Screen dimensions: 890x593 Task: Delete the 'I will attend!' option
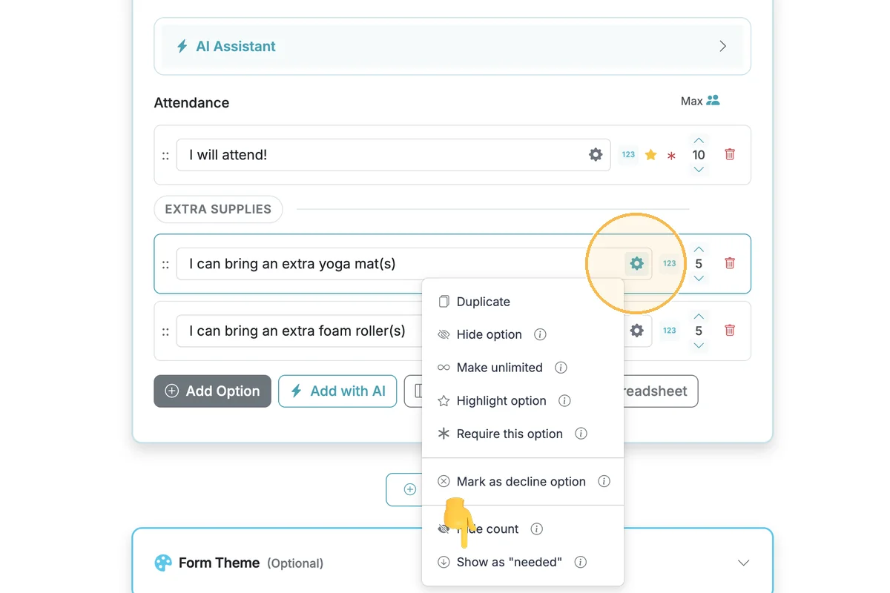click(x=730, y=155)
